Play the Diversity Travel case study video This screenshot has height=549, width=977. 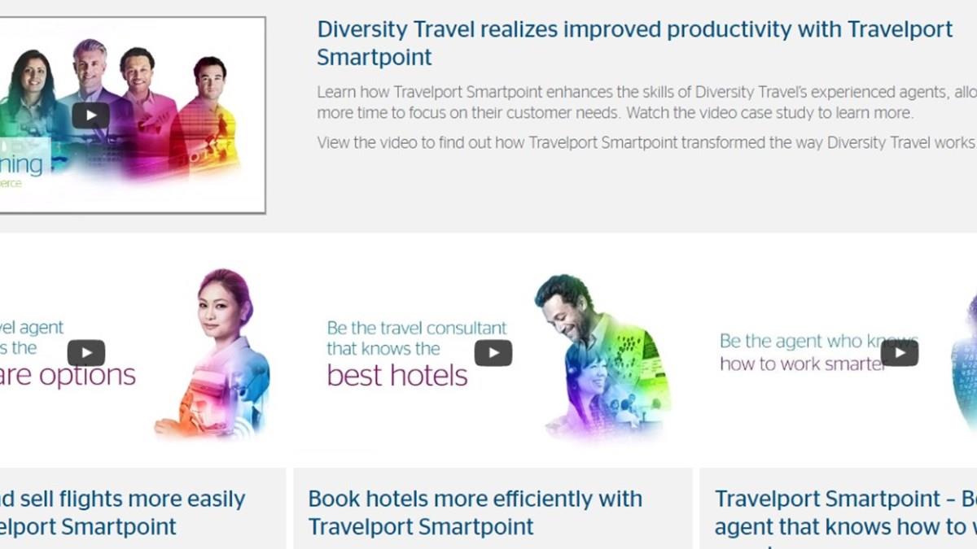90,115
